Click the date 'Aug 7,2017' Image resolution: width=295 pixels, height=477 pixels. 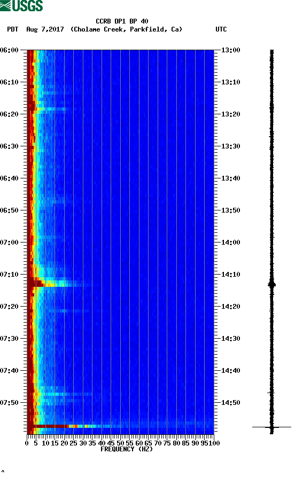(45, 29)
